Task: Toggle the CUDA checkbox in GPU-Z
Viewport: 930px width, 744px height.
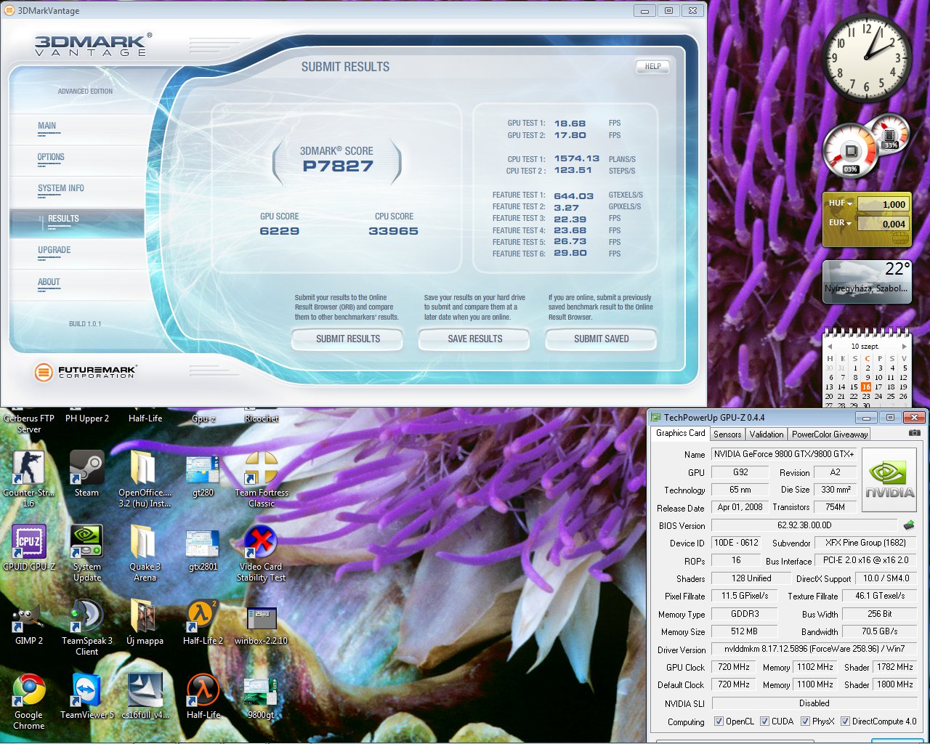Action: pyautogui.click(x=764, y=721)
